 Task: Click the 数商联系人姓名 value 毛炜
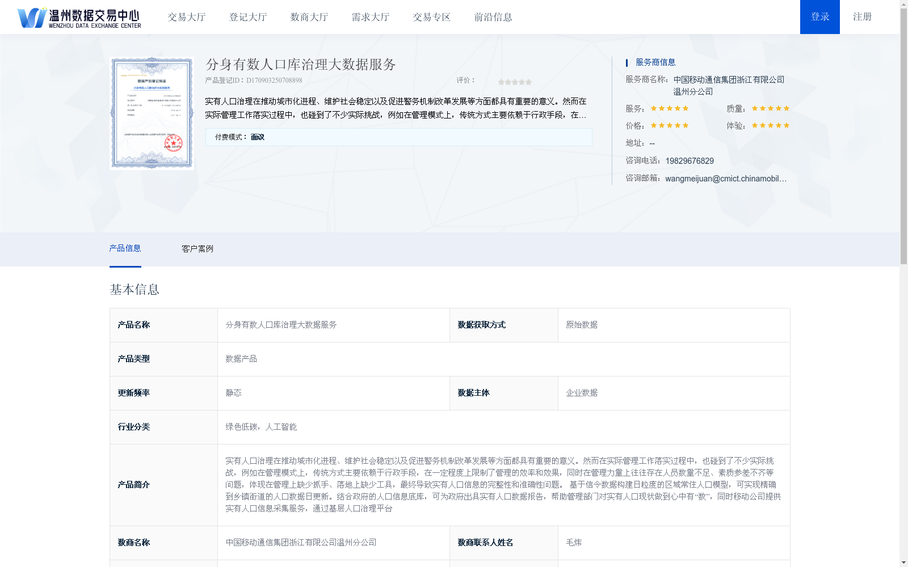point(574,543)
